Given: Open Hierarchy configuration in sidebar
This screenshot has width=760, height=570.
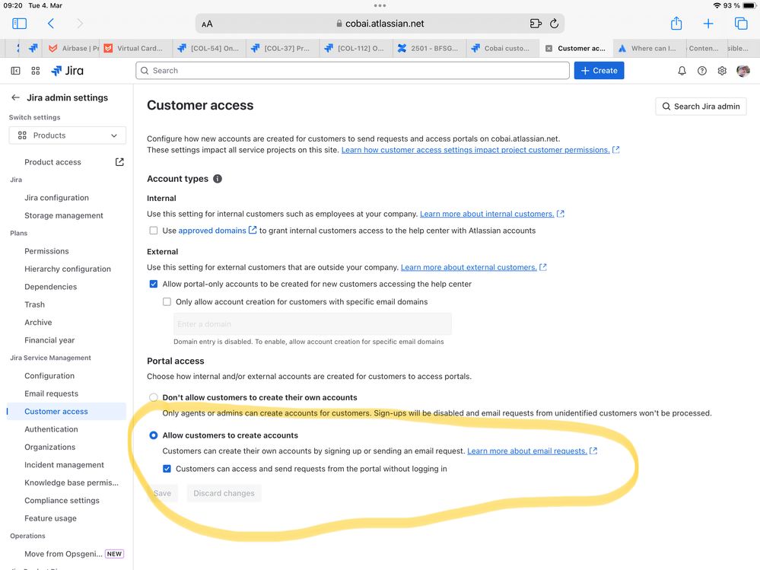Looking at the screenshot, I should pyautogui.click(x=68, y=269).
